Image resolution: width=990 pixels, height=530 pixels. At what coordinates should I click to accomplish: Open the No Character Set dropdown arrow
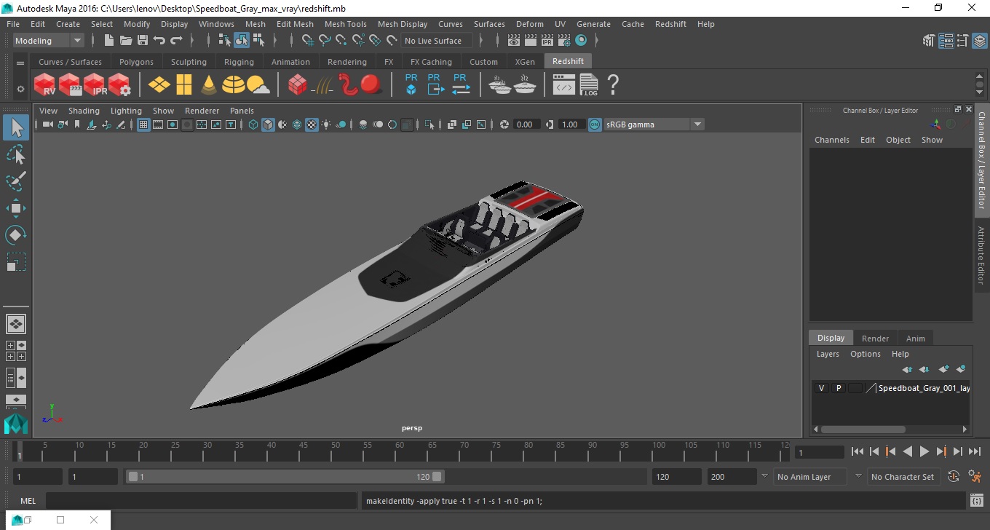858,476
